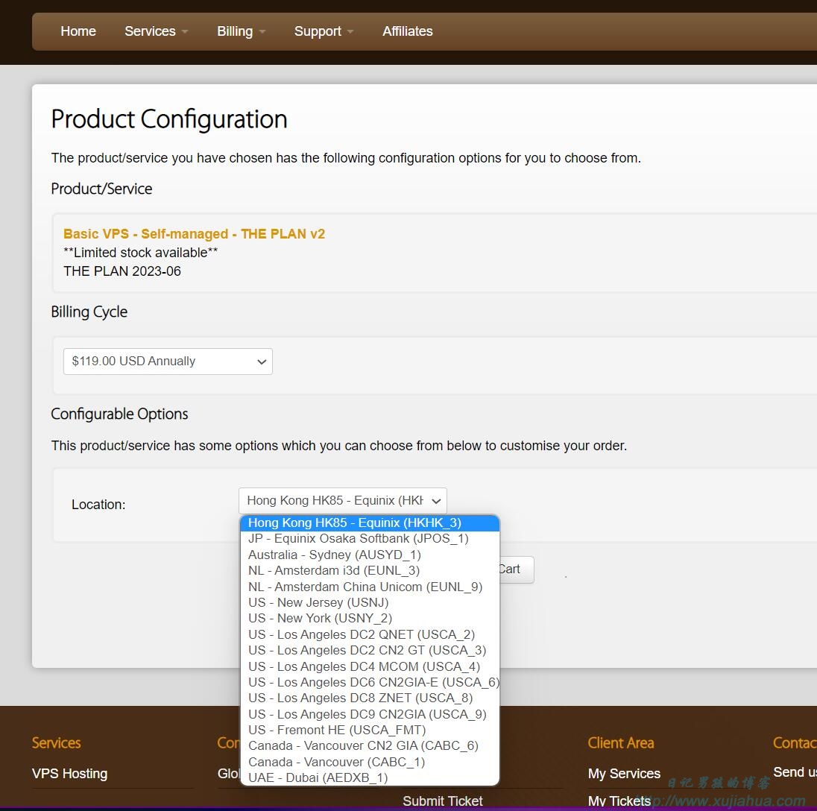Click the Configurable Options heading
This screenshot has width=817, height=811.
[119, 414]
